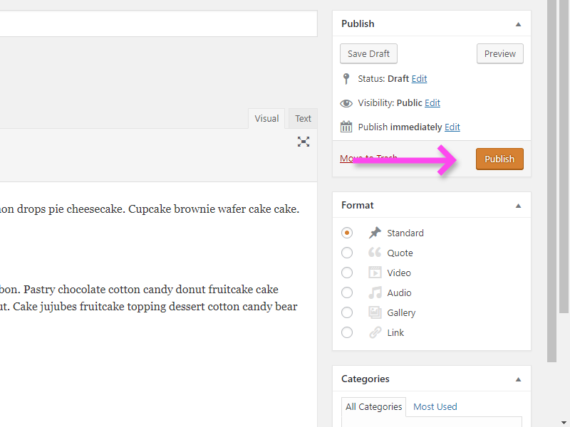Click Edit link next to Visibility
Image resolution: width=570 pixels, height=427 pixels.
coord(432,103)
